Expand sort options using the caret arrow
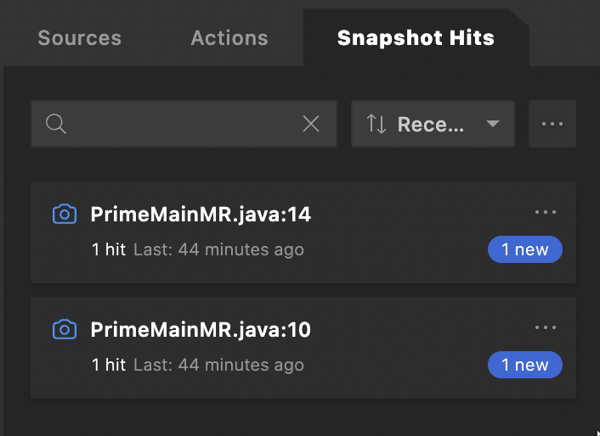This screenshot has width=600, height=436. [492, 124]
